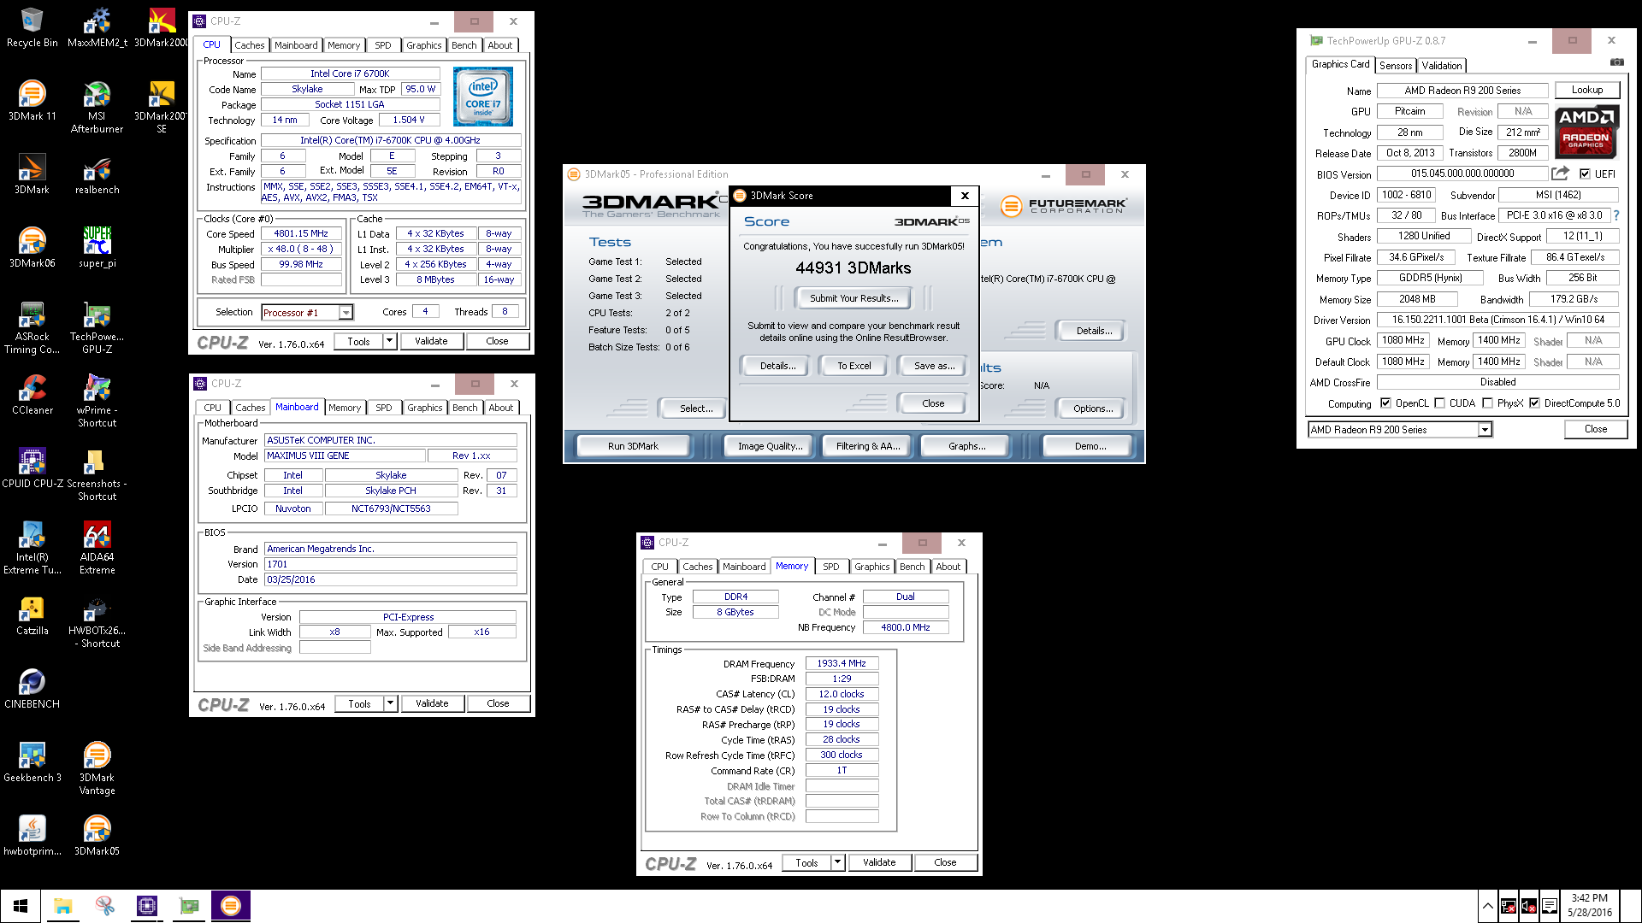Click bus interface question mark in GPU-Z
Viewport: 1642px width, 923px height.
coord(1615,215)
